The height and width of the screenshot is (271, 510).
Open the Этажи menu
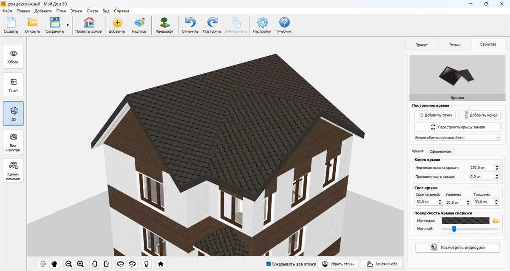[x=76, y=11]
